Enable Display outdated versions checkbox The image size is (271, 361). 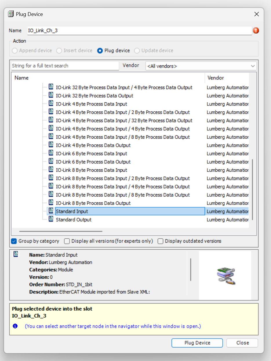click(160, 241)
